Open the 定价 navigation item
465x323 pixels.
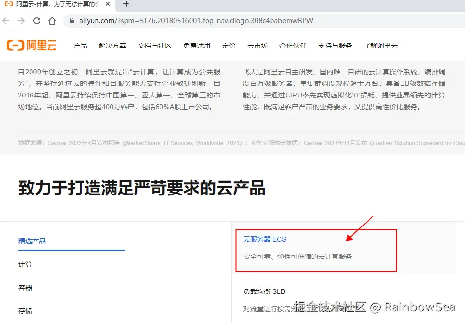[x=229, y=46]
